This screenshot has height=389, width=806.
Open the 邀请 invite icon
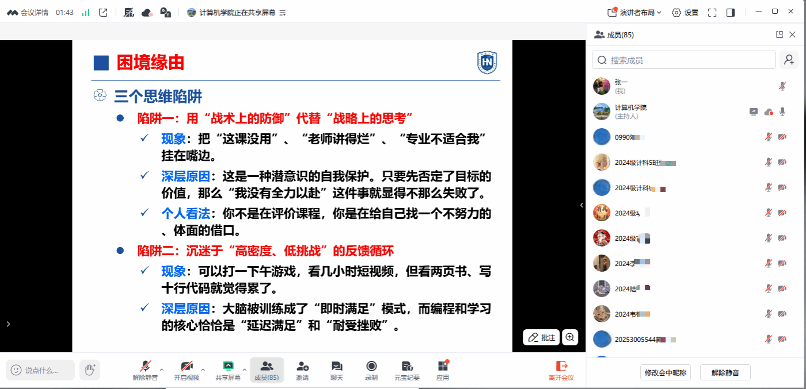[302, 369]
